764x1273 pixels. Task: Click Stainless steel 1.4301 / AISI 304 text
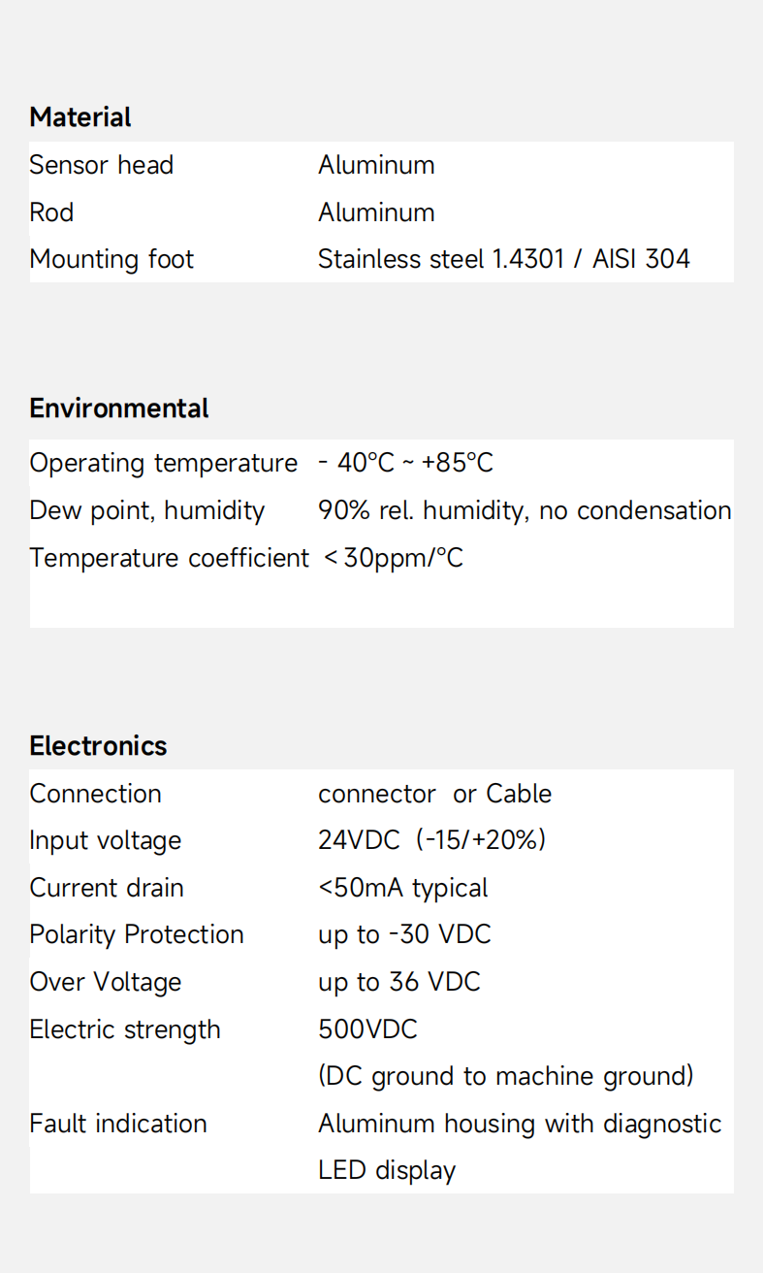click(503, 259)
